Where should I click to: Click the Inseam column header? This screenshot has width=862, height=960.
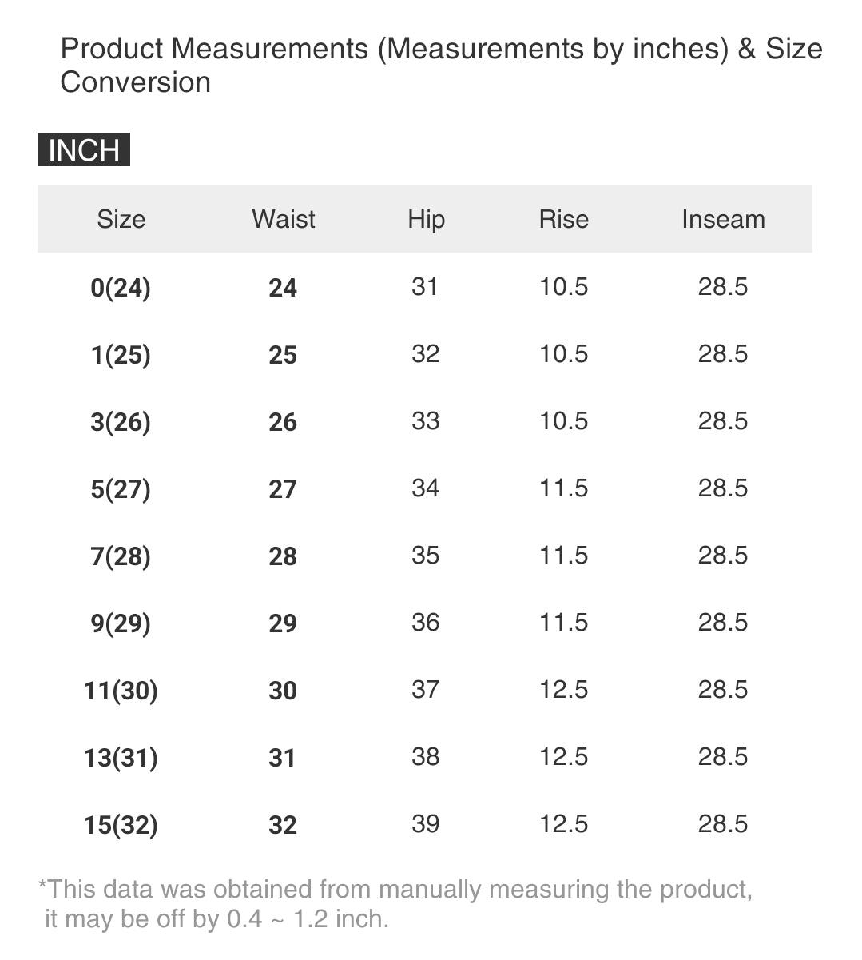[723, 219]
